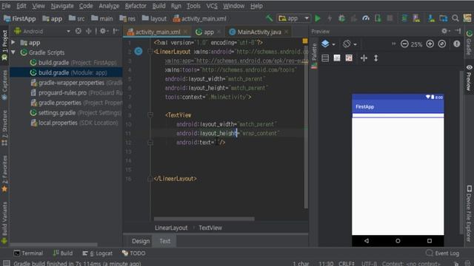Viewport: 474px width, 266px height.
Task: Zoom in the preview with plus icon
Action: [x=430, y=44]
